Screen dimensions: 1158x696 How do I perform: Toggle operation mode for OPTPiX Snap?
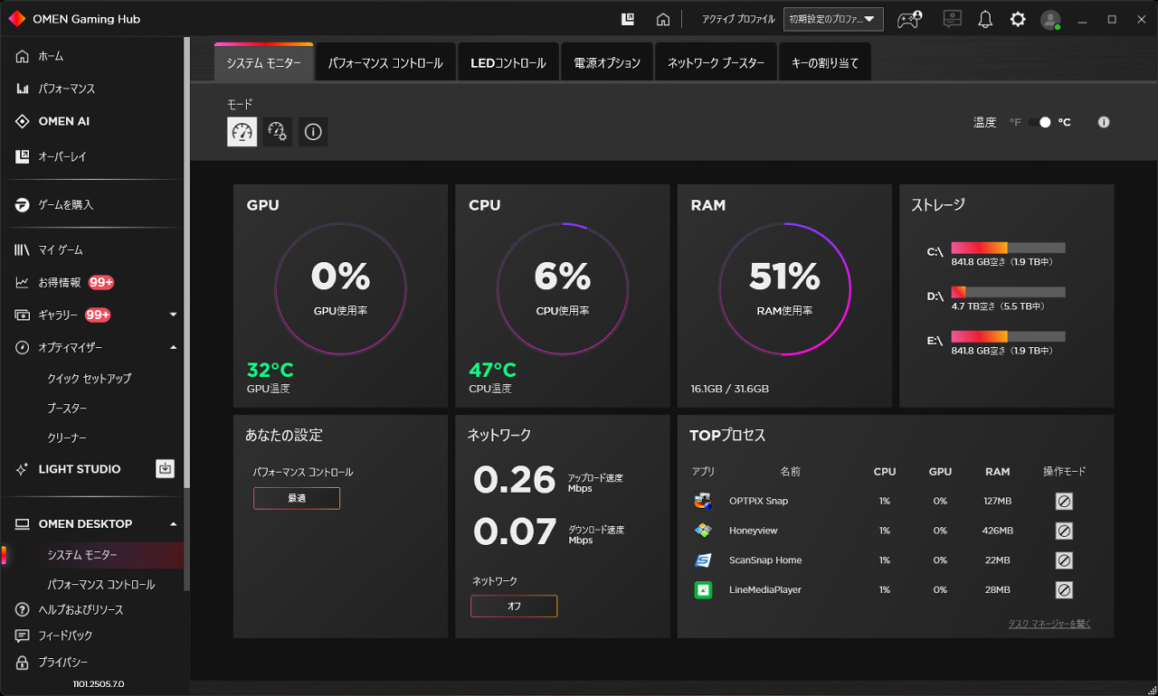coord(1065,501)
